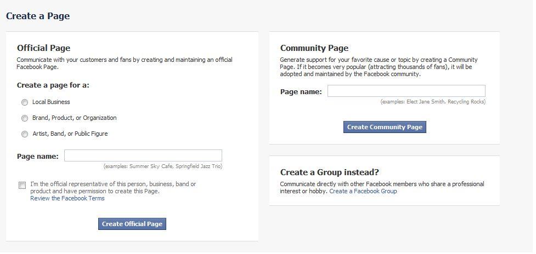Click the "Official Page" section heading
Screen dimensions: 536x254
pyautogui.click(x=43, y=48)
